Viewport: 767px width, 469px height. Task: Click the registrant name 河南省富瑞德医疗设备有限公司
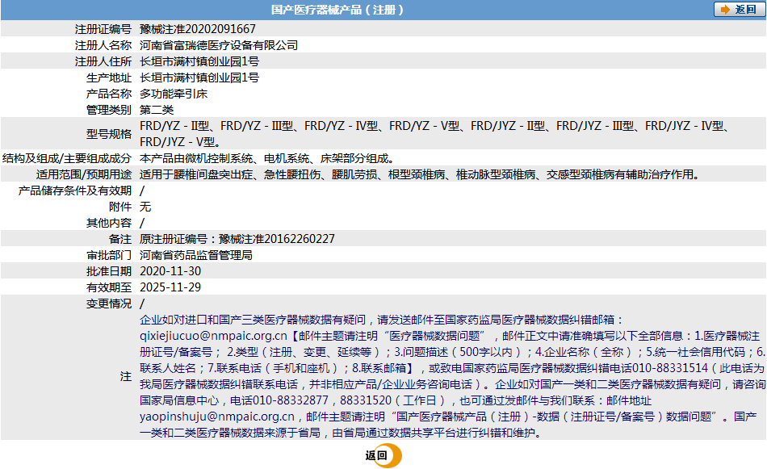coord(219,45)
